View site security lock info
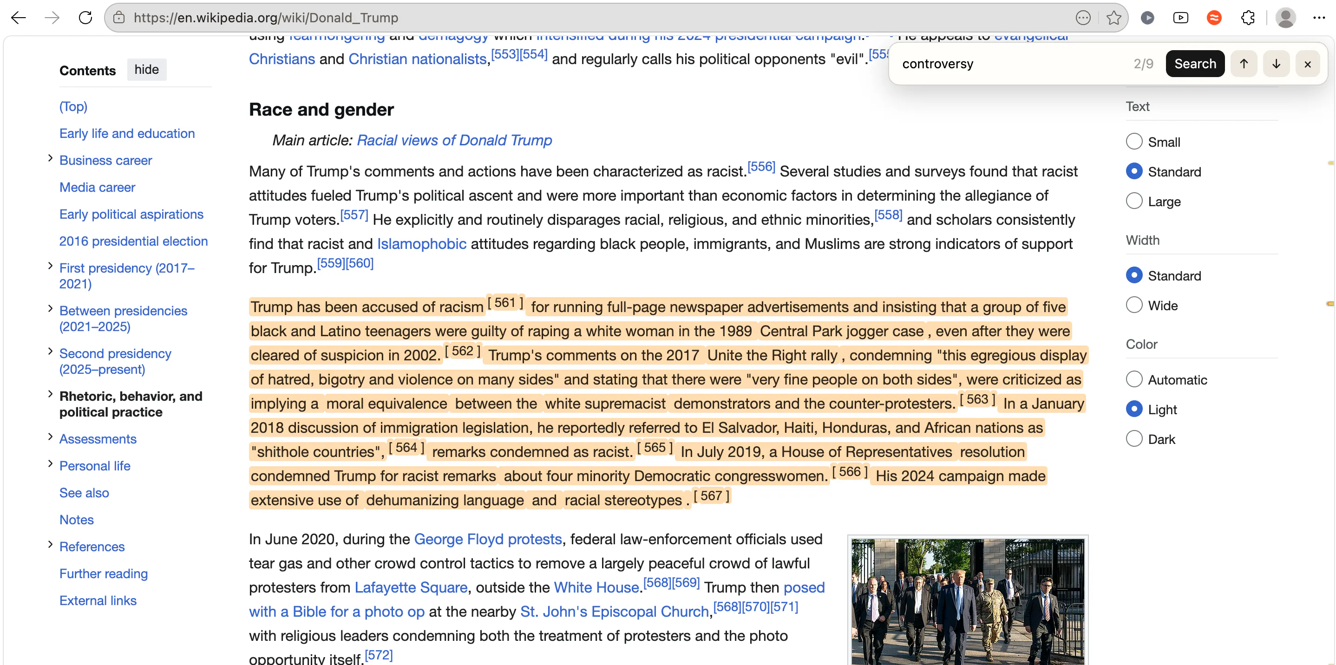The height and width of the screenshot is (665, 1336). point(119,18)
